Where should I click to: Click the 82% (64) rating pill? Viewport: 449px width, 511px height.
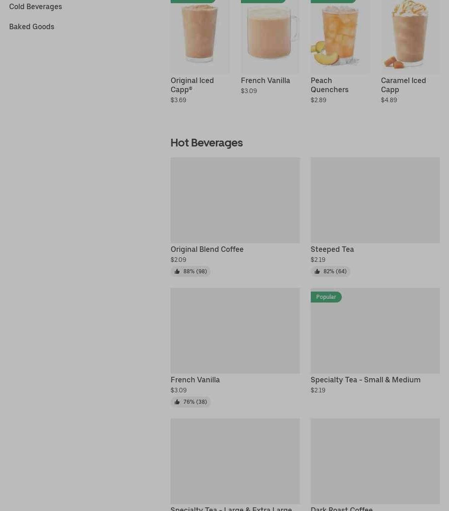[330, 271]
